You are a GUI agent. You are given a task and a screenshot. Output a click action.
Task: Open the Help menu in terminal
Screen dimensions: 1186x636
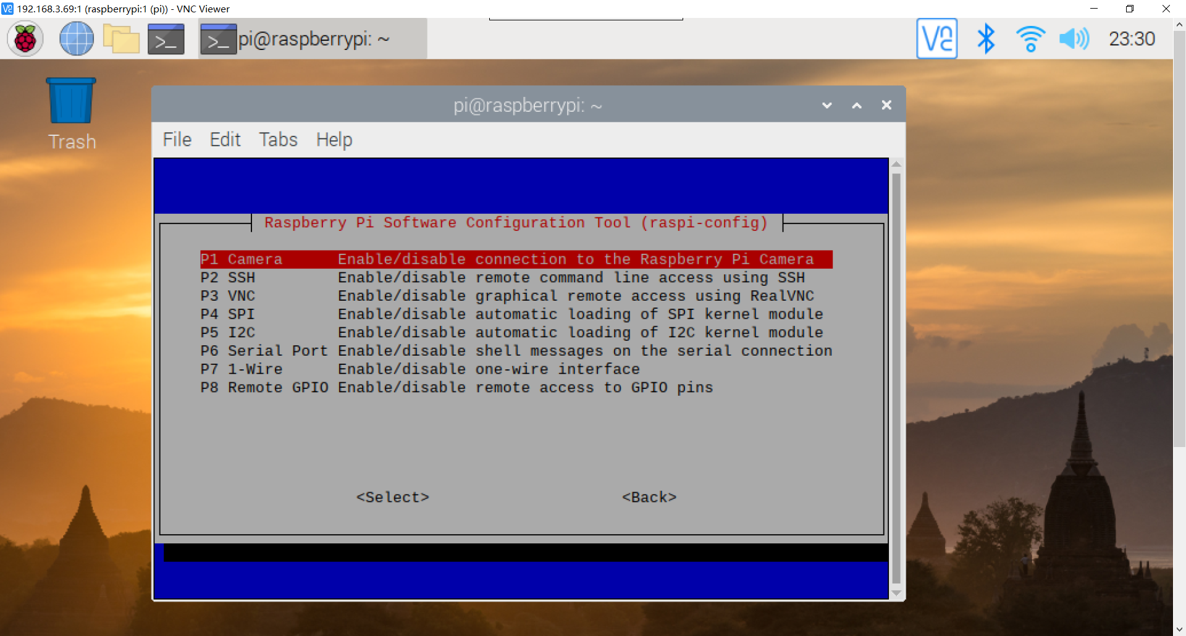tap(334, 140)
